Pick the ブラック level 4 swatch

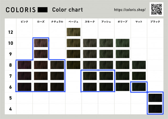point(155,108)
